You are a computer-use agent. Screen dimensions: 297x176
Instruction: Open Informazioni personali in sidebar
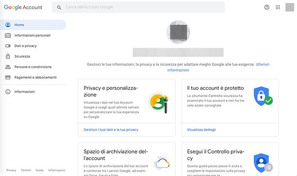[33, 35]
